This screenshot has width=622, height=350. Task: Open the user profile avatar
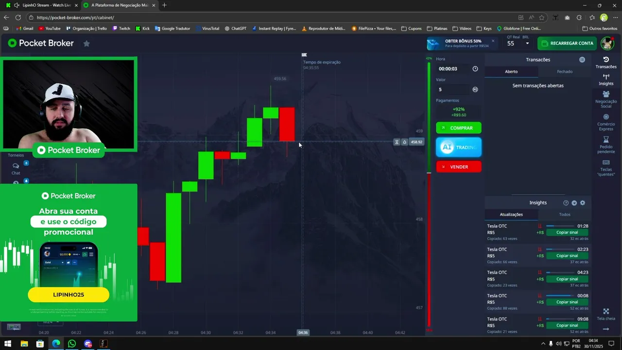coord(607,43)
